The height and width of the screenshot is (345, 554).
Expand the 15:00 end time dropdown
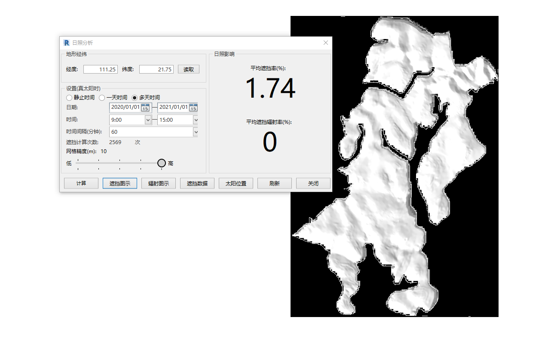(196, 120)
